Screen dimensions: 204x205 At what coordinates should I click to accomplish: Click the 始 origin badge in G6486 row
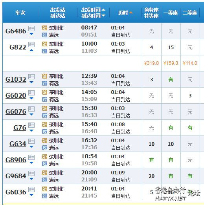[x=44, y=28]
